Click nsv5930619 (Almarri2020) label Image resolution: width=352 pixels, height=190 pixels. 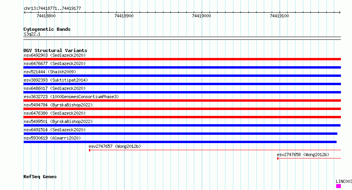(52, 138)
